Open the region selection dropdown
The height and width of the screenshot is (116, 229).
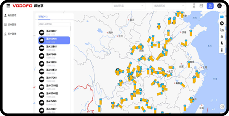click(x=169, y=6)
